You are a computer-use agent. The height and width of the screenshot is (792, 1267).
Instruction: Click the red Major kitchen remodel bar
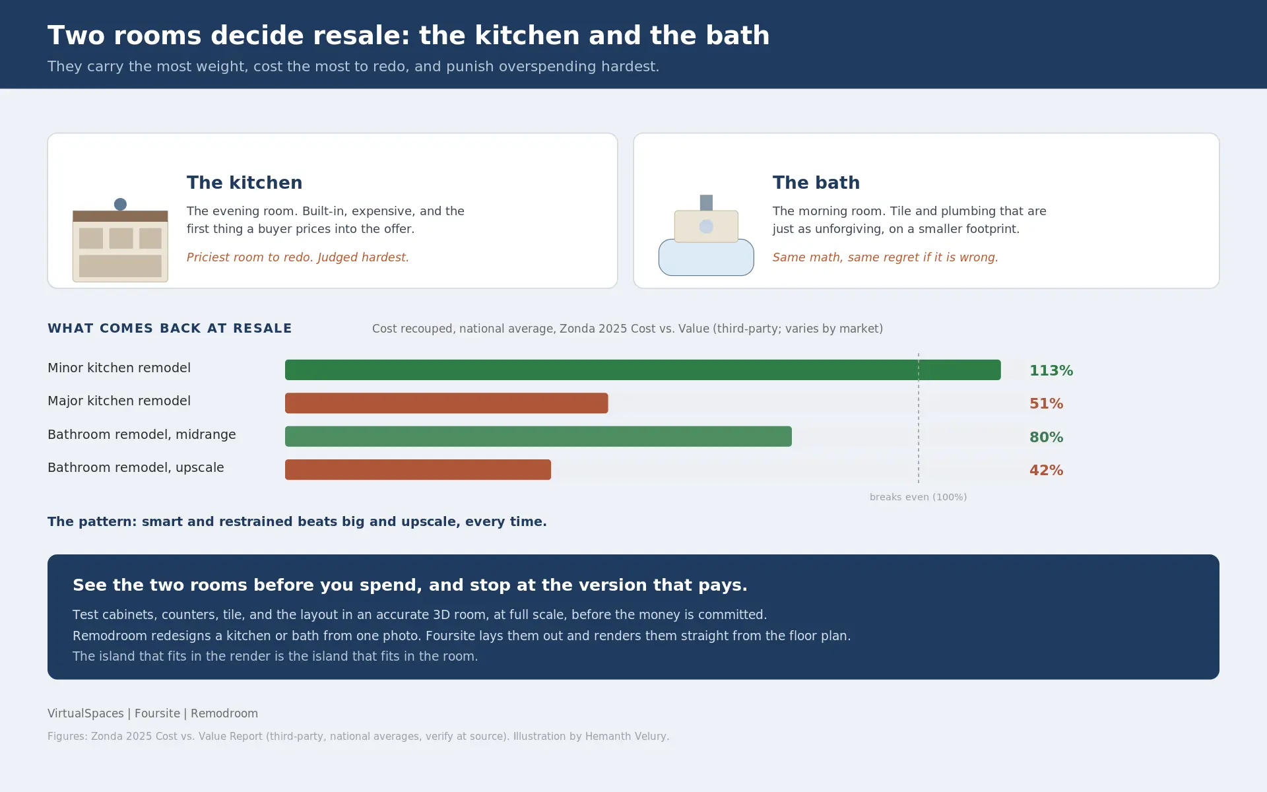pyautogui.click(x=446, y=403)
